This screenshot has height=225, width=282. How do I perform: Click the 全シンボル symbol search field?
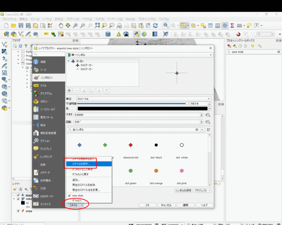133,130
